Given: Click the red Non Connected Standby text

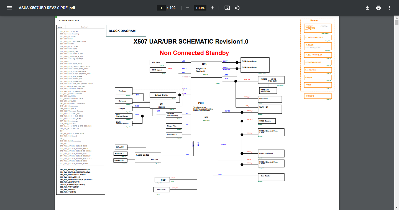Looking at the screenshot, I should [194, 53].
